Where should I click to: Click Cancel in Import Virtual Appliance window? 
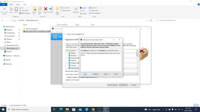click(x=134, y=85)
